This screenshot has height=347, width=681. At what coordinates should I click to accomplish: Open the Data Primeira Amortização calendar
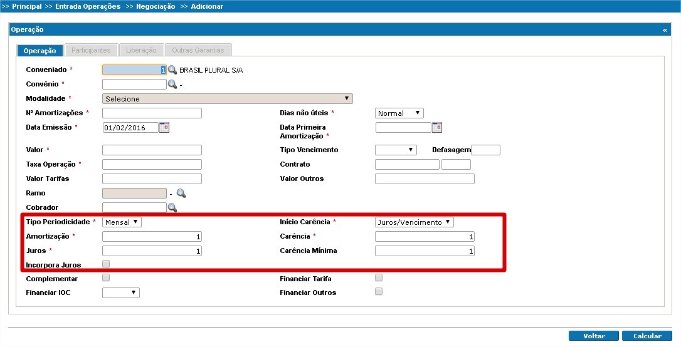[x=437, y=128]
